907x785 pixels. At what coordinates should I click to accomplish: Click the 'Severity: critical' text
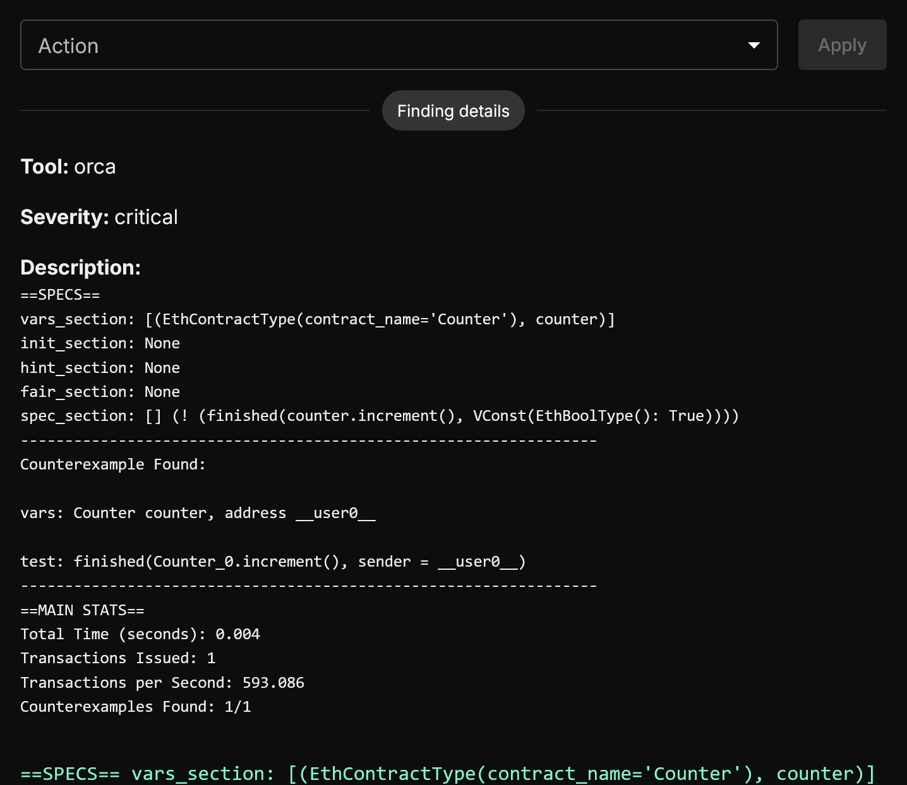(x=99, y=217)
